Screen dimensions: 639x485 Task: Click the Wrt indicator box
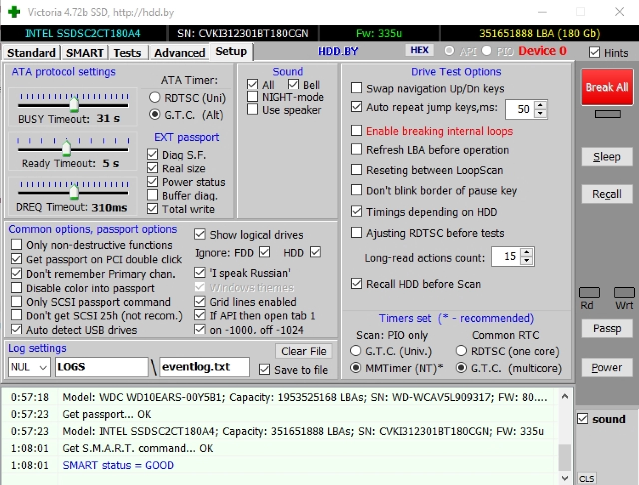pyautogui.click(x=624, y=293)
